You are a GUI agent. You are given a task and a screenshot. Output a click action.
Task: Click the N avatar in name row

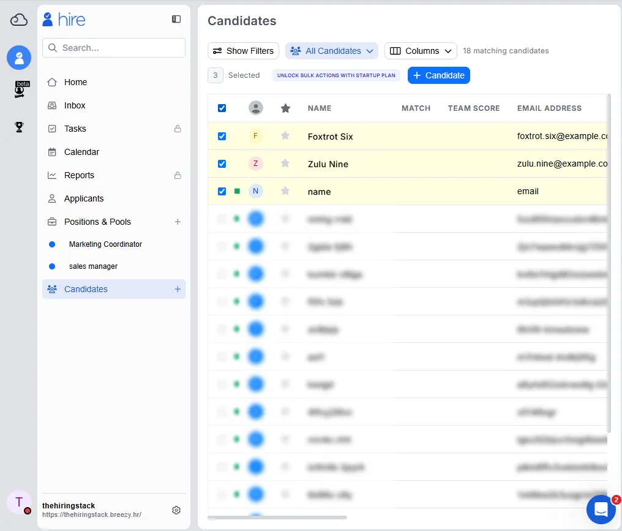(255, 191)
